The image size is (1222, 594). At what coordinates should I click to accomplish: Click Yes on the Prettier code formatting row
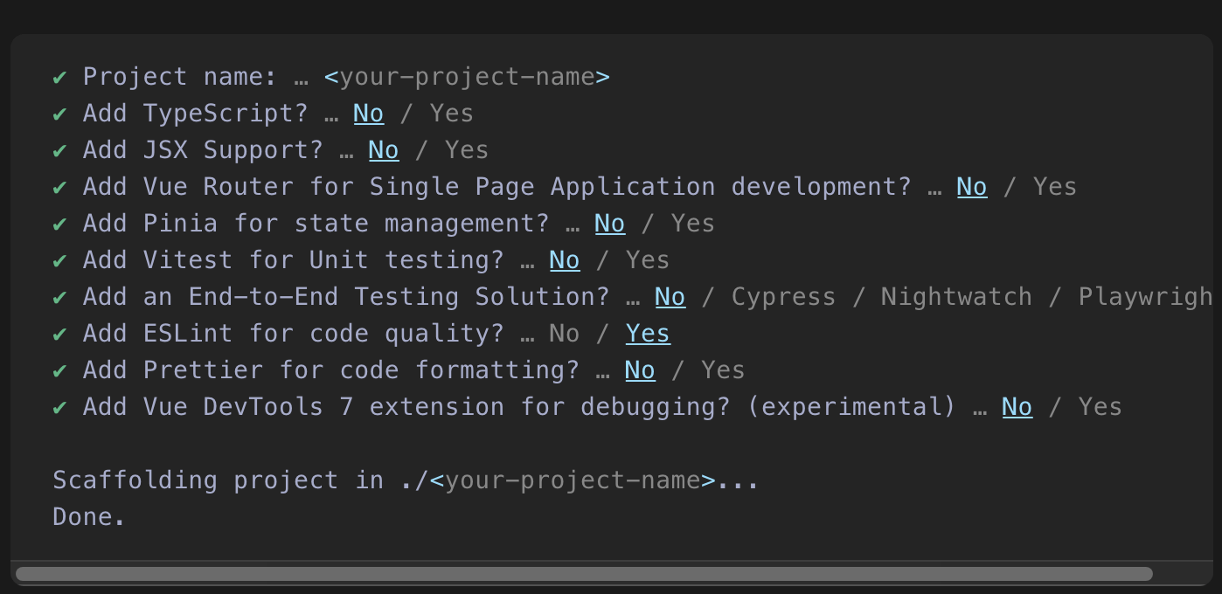coord(723,370)
